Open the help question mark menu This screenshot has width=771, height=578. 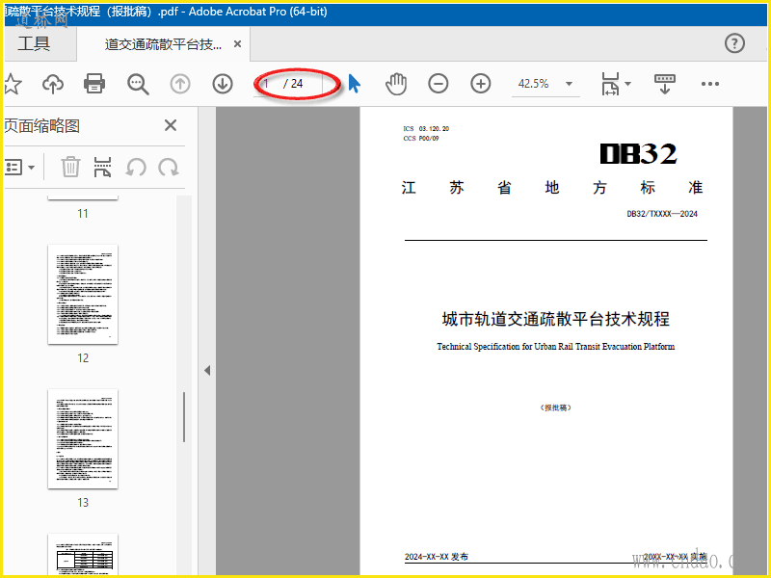734,43
